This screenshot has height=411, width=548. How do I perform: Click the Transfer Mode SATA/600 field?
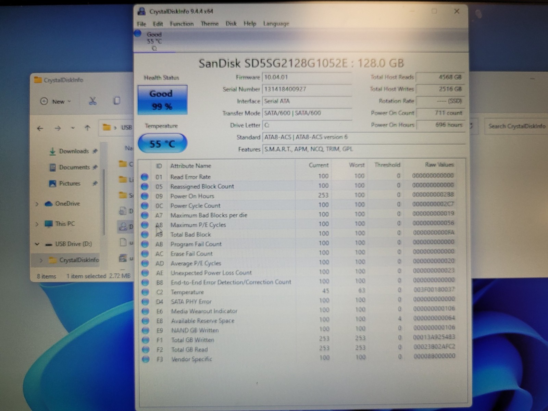pos(307,113)
